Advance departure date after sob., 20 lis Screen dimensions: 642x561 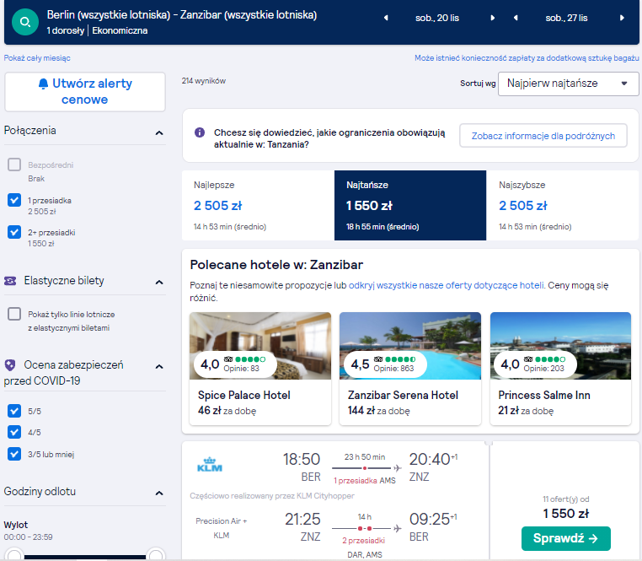pyautogui.click(x=493, y=18)
